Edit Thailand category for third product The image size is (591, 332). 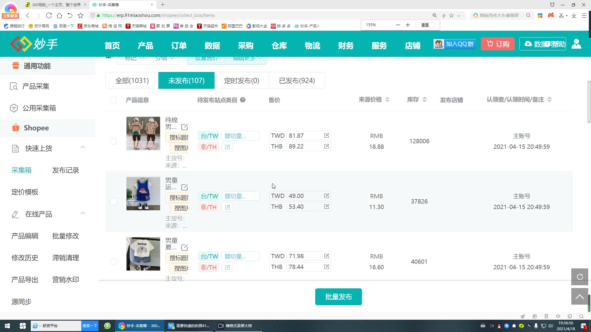[227, 267]
